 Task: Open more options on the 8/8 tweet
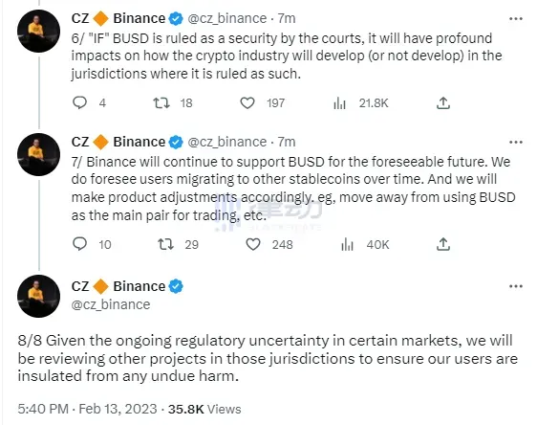point(516,286)
